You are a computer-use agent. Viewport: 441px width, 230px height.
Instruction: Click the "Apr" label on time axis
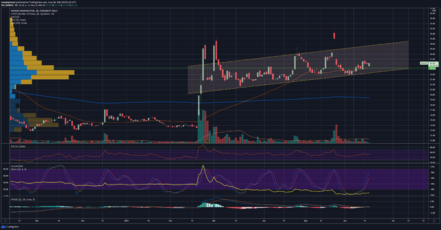[x=265, y=221]
